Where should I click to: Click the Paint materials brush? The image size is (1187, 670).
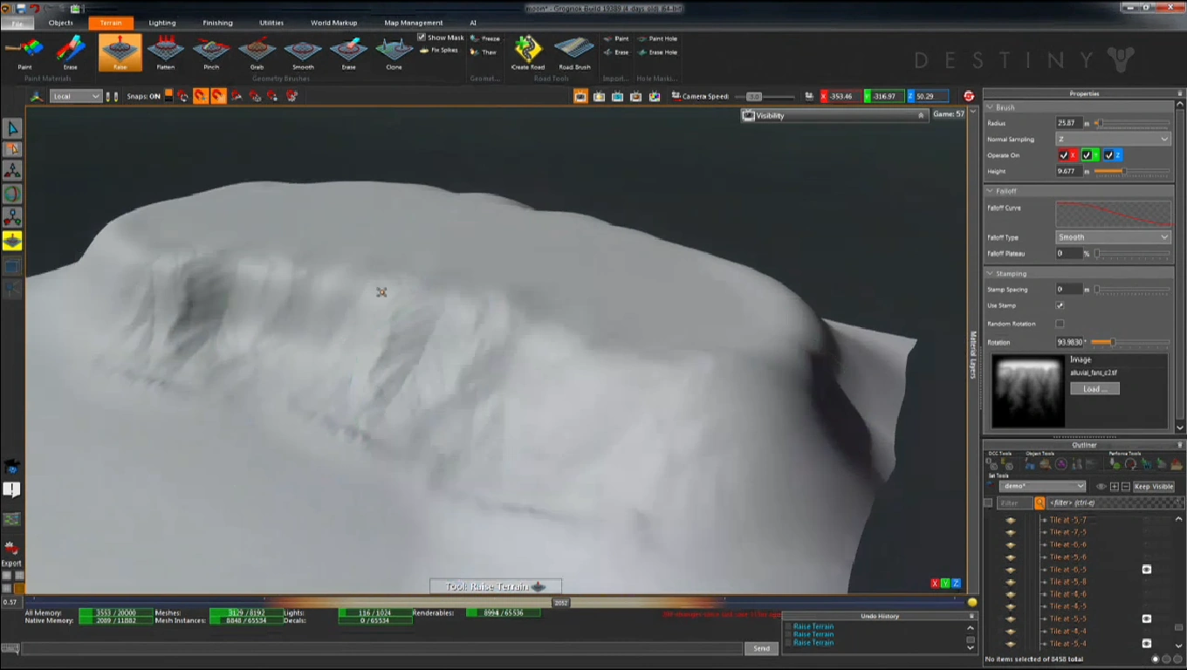pyautogui.click(x=24, y=52)
